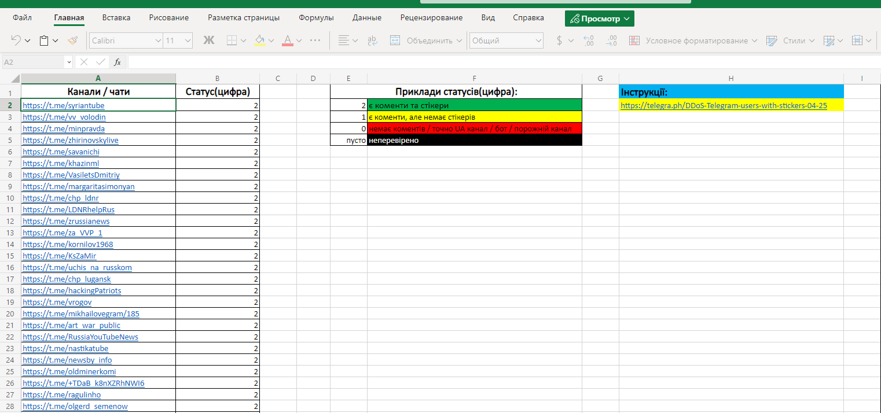Expand the Name Box dropdown arrow
The width and height of the screenshot is (881, 413).
(69, 62)
